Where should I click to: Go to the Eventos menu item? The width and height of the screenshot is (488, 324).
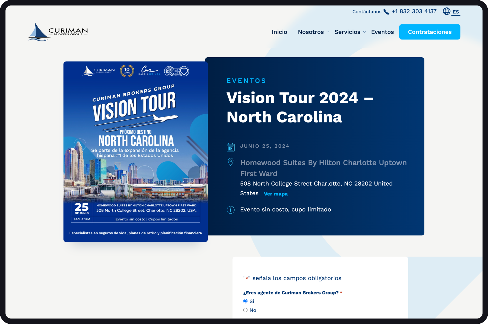(x=382, y=32)
